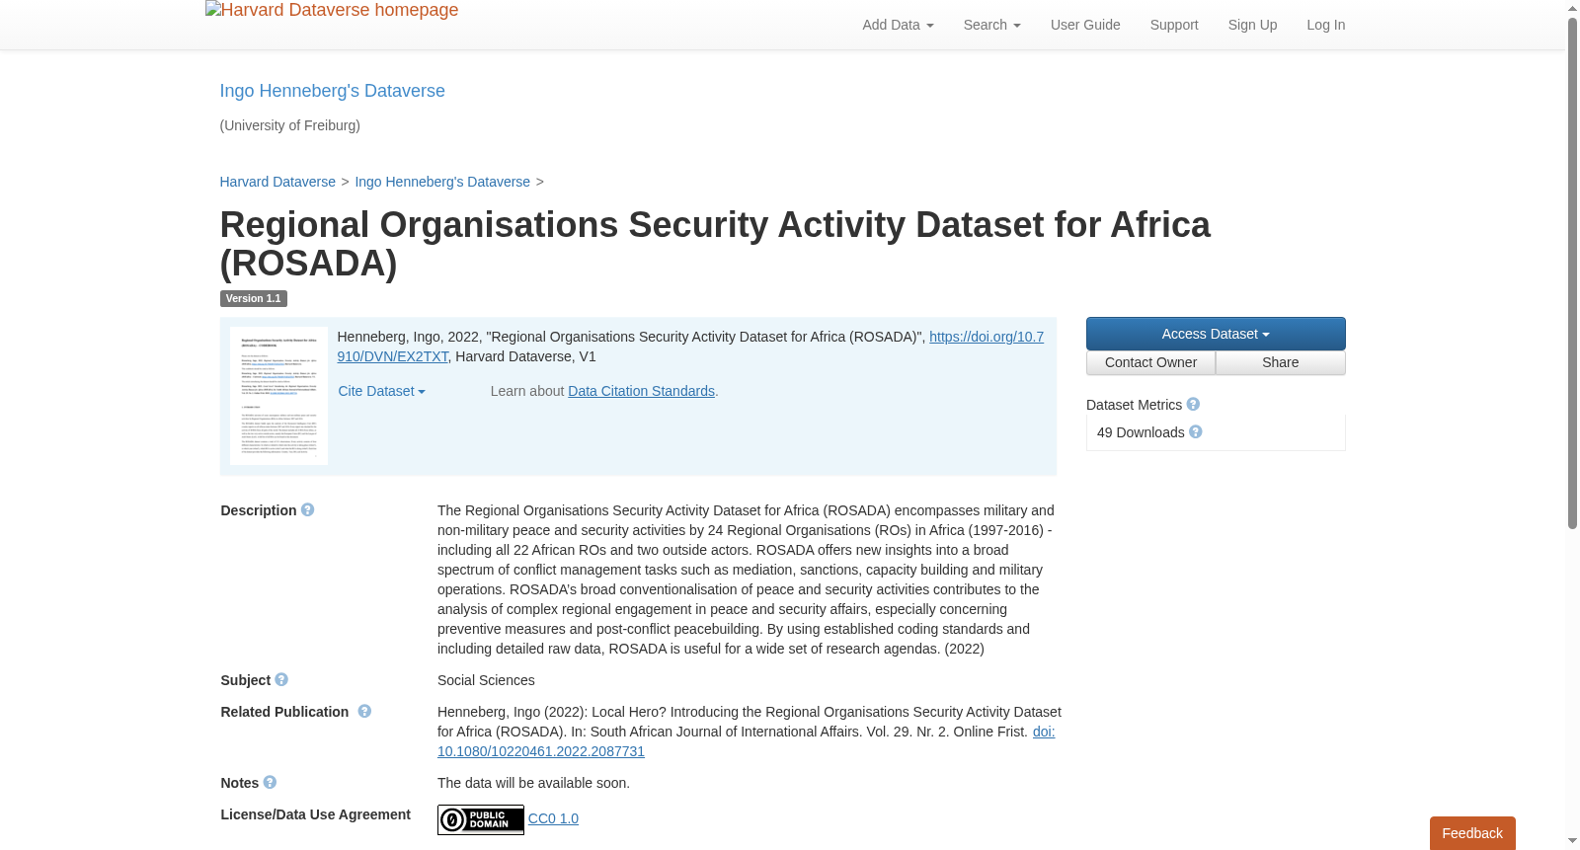
Task: Open the Cite Dataset dropdown
Action: click(x=381, y=391)
